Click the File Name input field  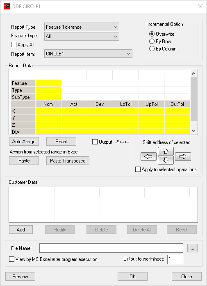(111, 248)
